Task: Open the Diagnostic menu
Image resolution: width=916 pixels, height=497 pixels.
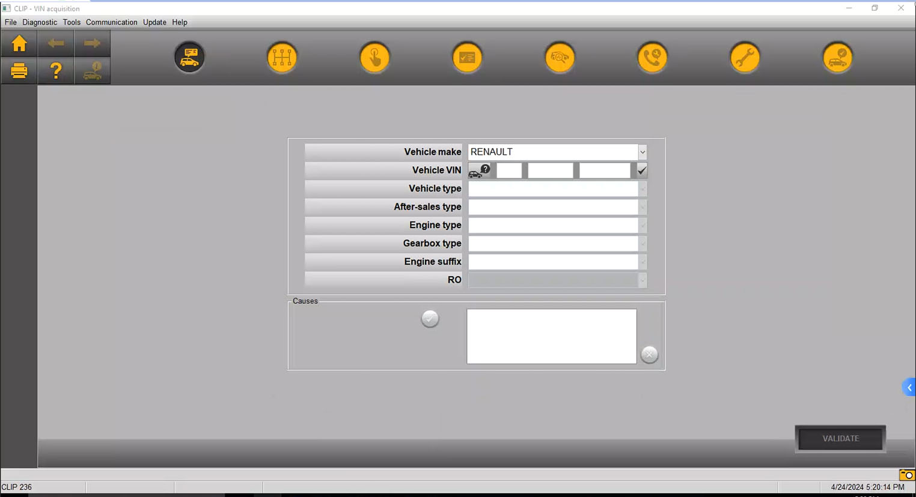Action: pos(40,22)
